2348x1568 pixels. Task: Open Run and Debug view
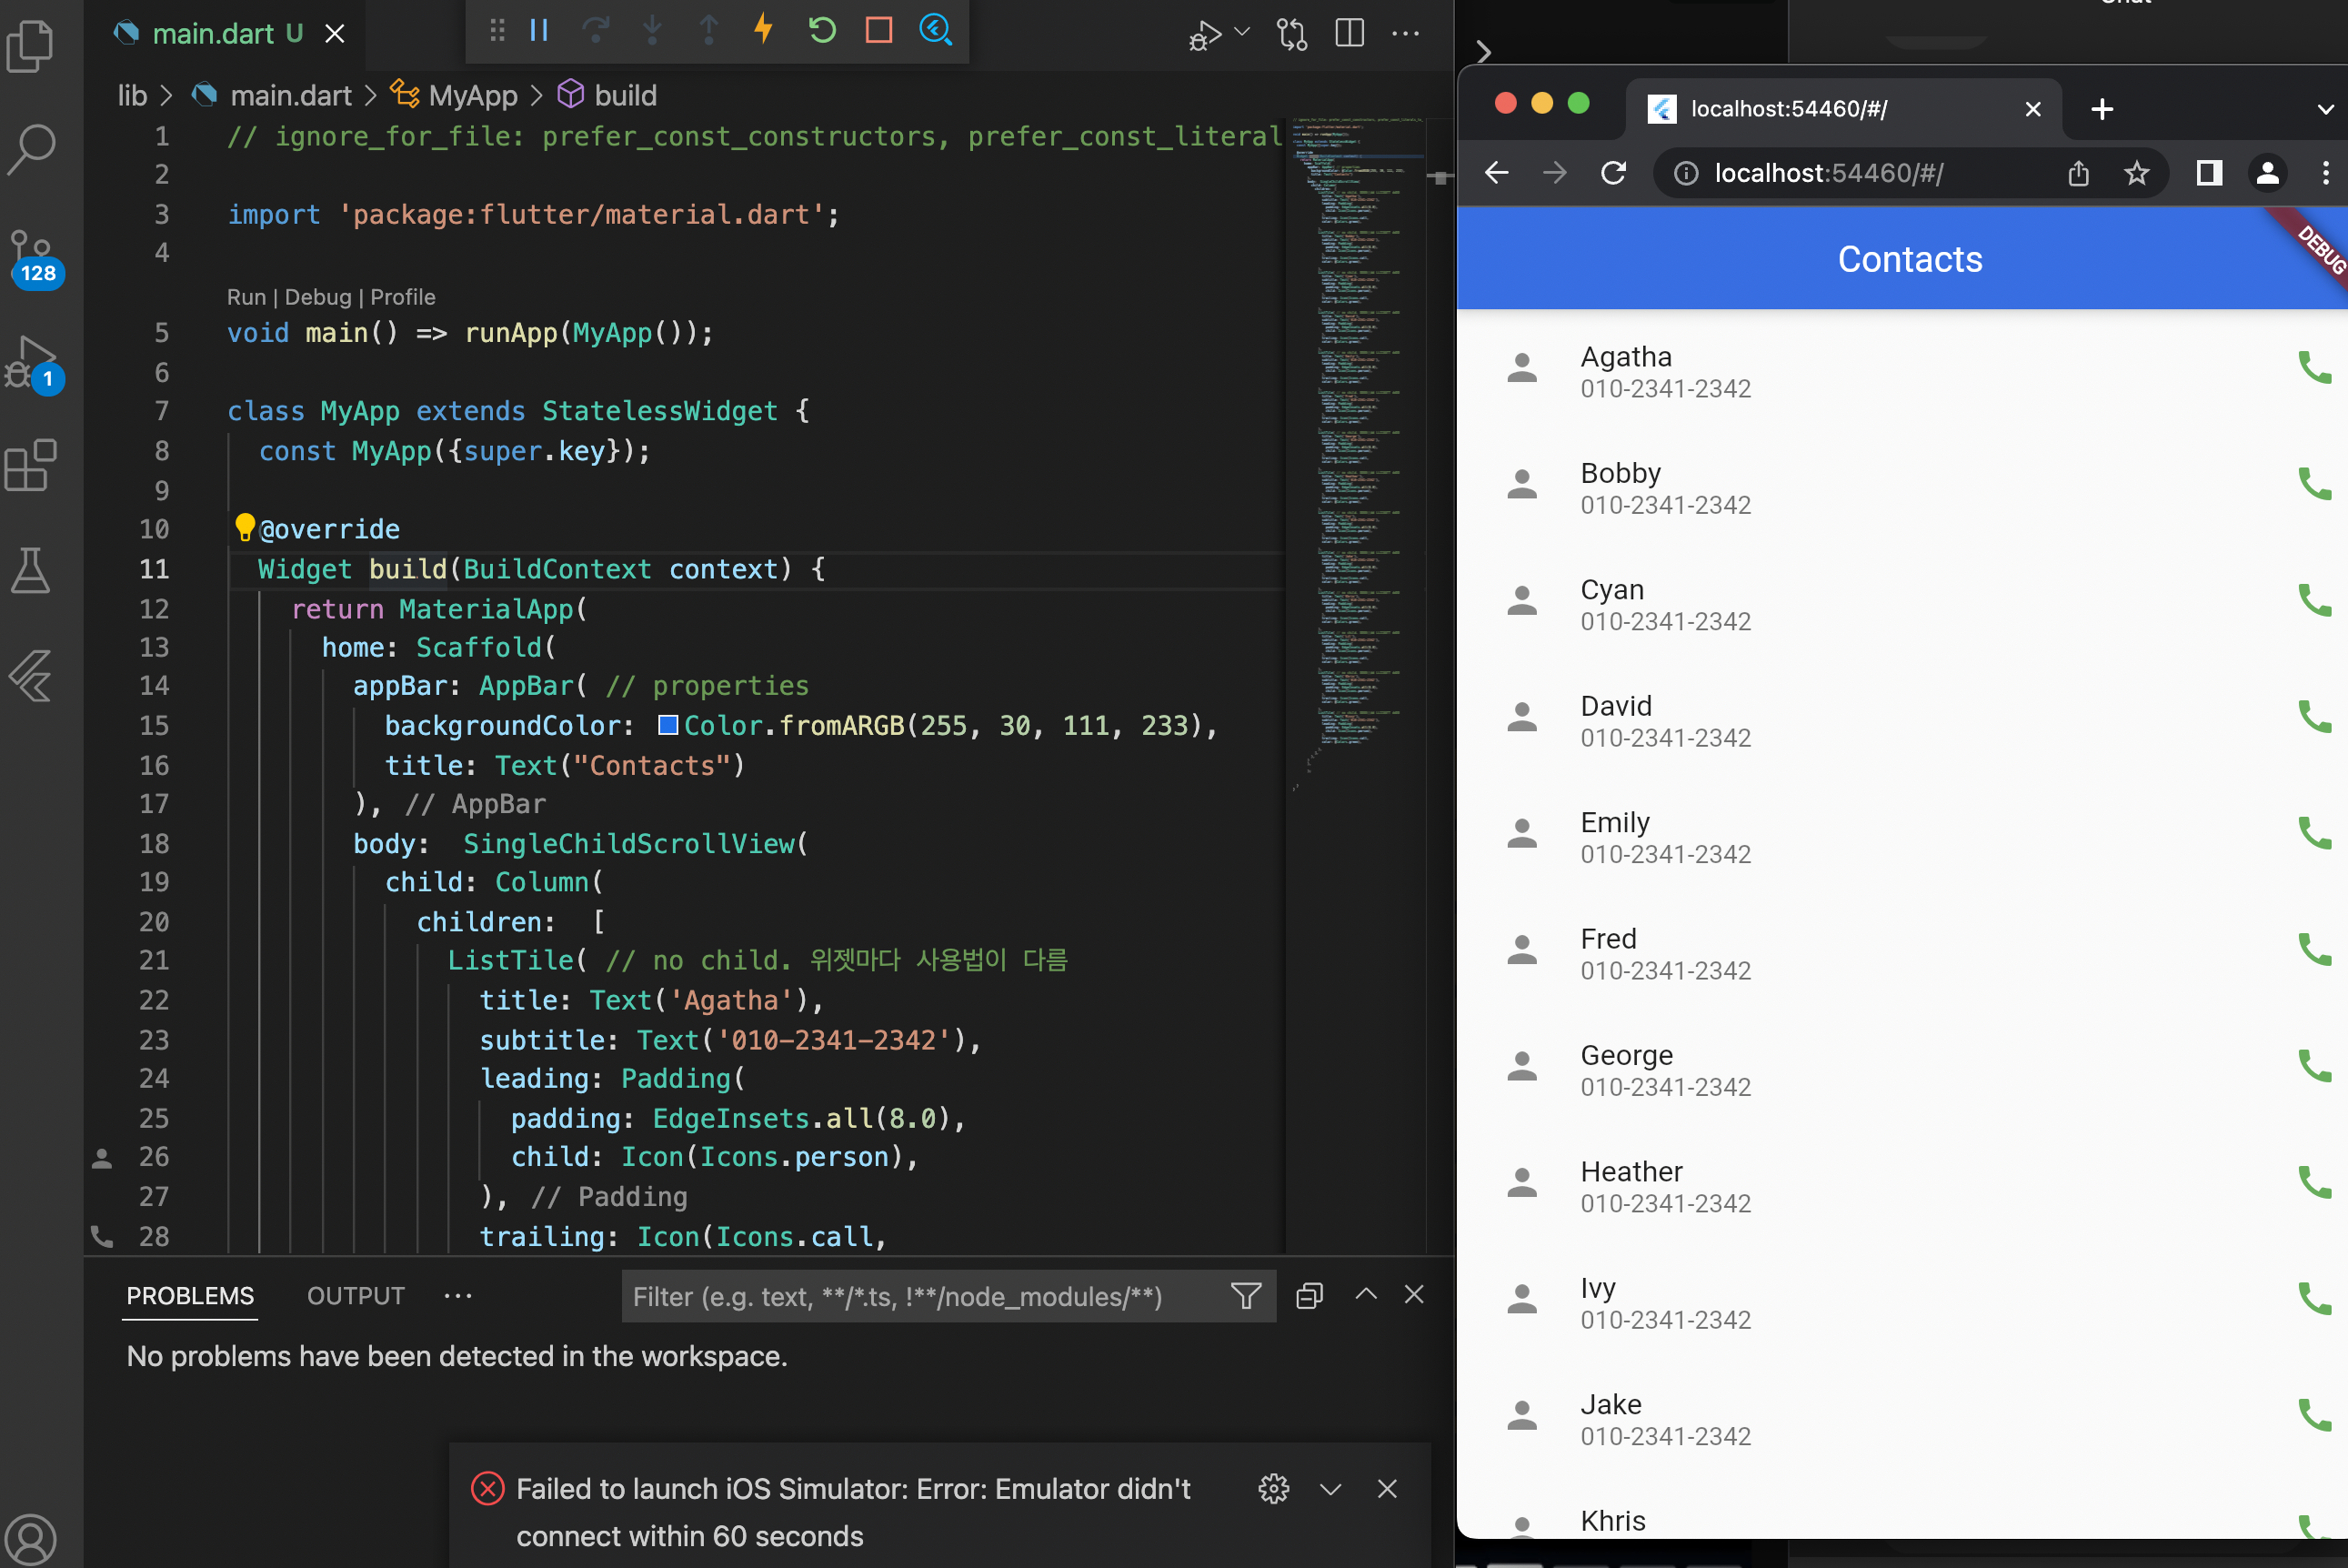(32, 362)
